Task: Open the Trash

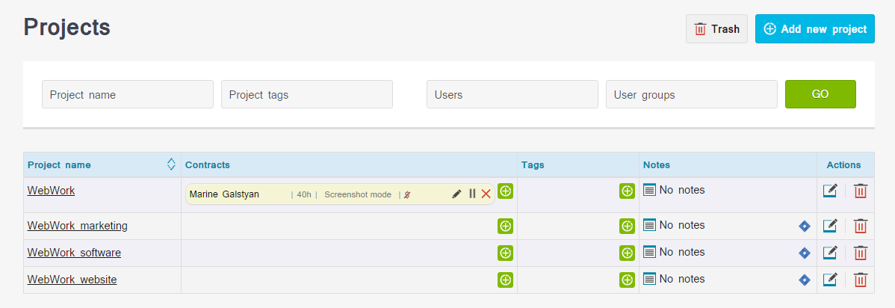Action: (716, 29)
